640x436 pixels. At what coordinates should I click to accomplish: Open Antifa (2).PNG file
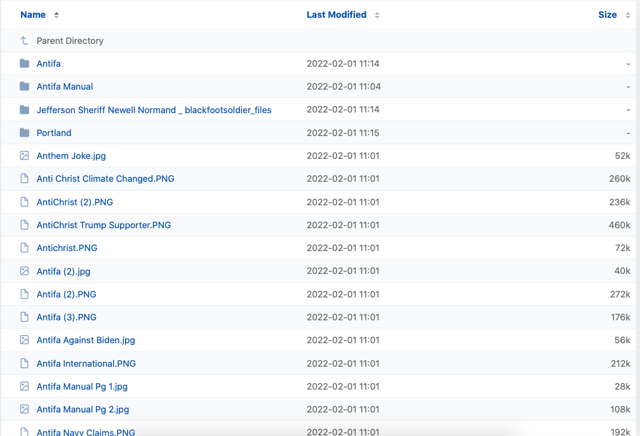pos(67,294)
